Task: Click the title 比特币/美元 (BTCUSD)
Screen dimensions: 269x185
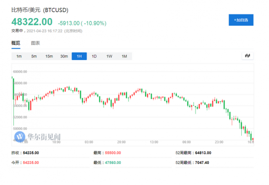Action: pos(40,10)
